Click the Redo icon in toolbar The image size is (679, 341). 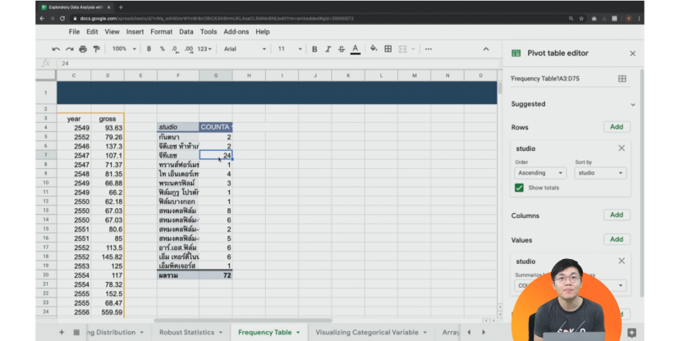click(69, 49)
